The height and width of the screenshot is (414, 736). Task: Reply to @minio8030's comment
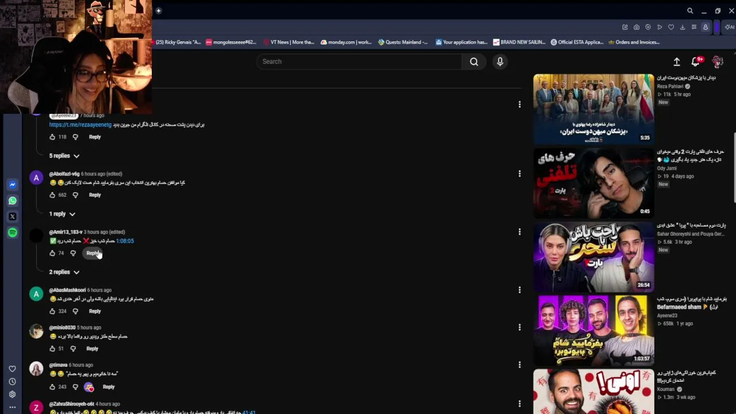tap(92, 348)
